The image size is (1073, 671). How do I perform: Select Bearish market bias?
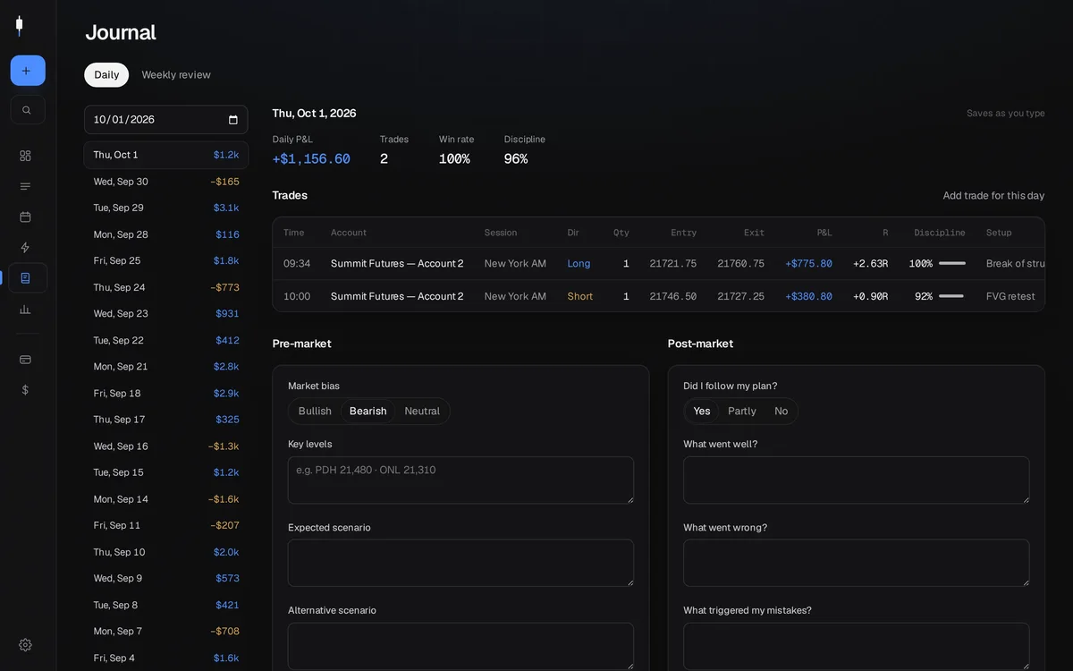tap(368, 412)
